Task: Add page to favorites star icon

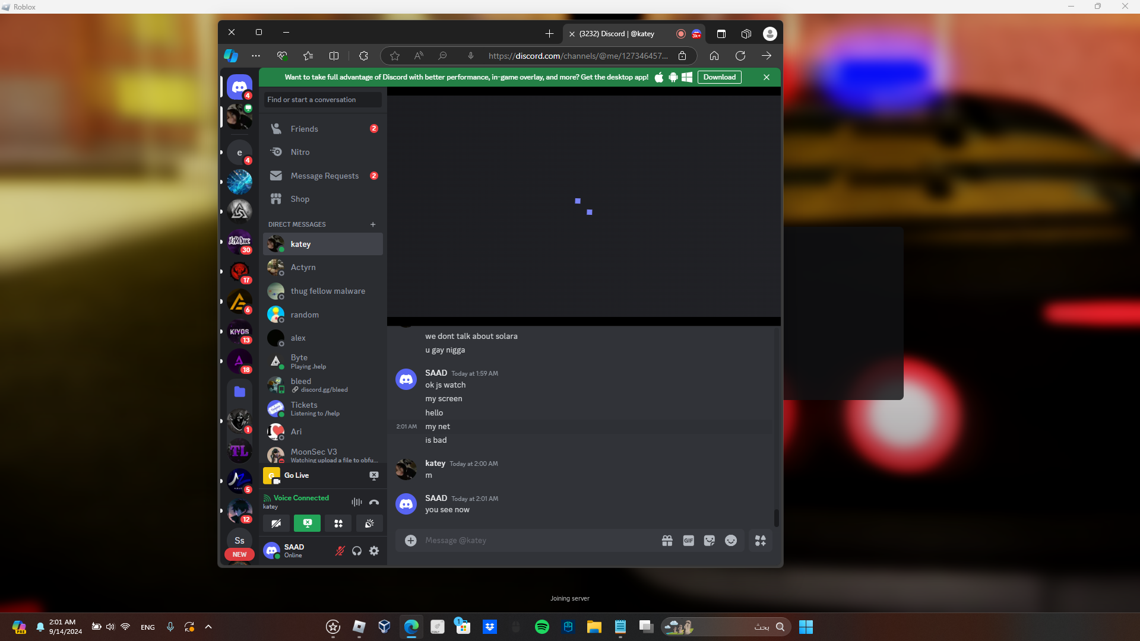Action: [x=395, y=56]
